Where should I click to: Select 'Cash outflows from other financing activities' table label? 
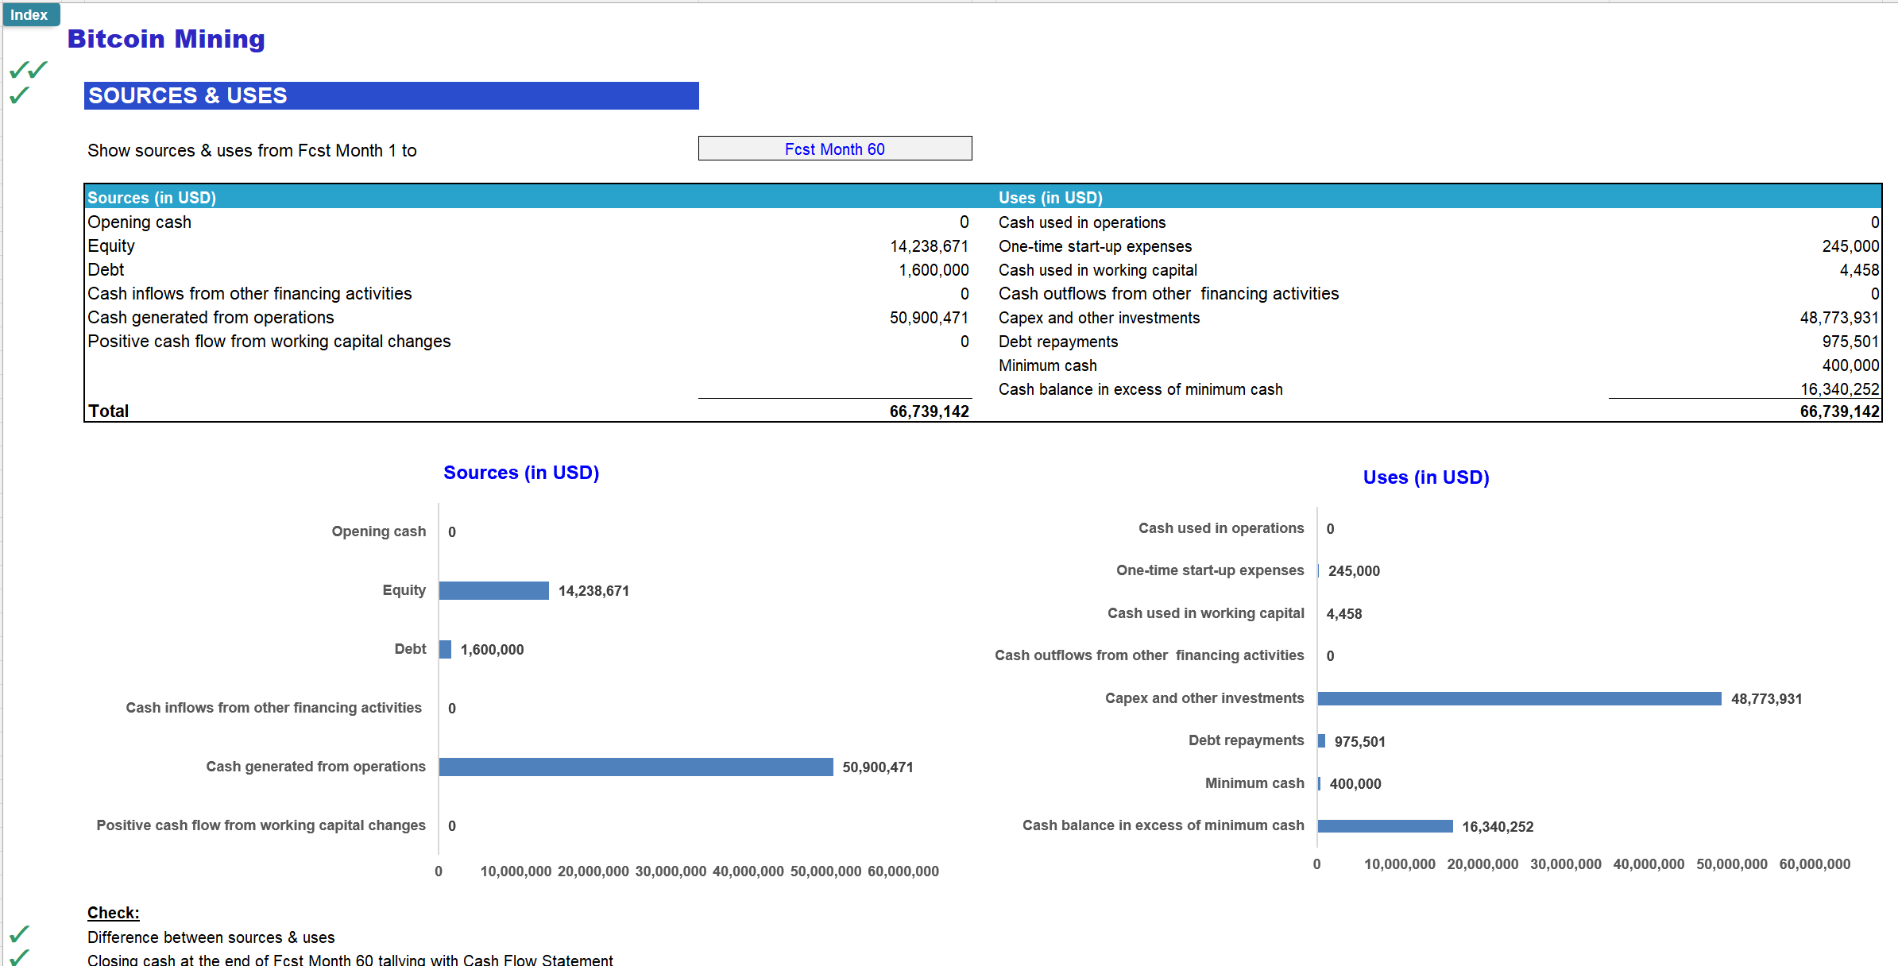point(1168,293)
